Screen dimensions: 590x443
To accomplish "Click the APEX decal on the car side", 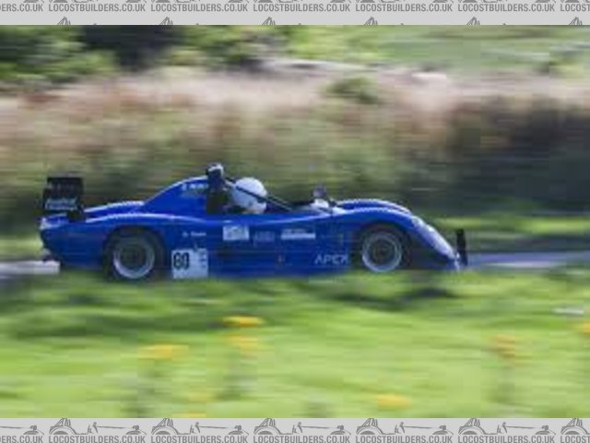I will click(331, 259).
